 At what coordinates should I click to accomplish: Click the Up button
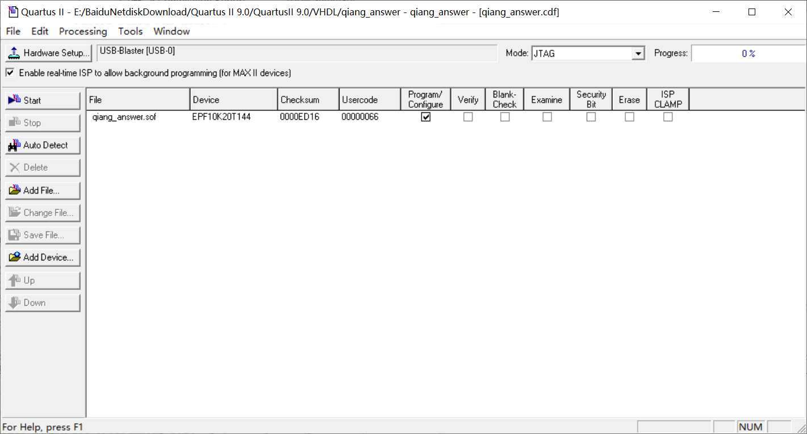pyautogui.click(x=43, y=280)
